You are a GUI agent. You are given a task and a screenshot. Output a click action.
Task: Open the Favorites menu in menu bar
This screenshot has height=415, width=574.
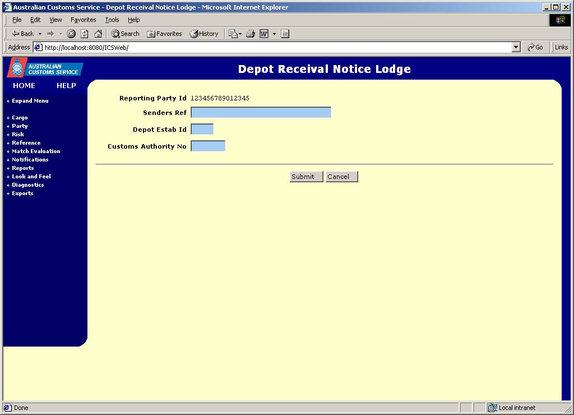(x=83, y=20)
